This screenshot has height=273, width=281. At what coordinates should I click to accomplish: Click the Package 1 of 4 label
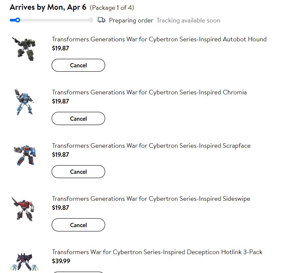(x=112, y=7)
